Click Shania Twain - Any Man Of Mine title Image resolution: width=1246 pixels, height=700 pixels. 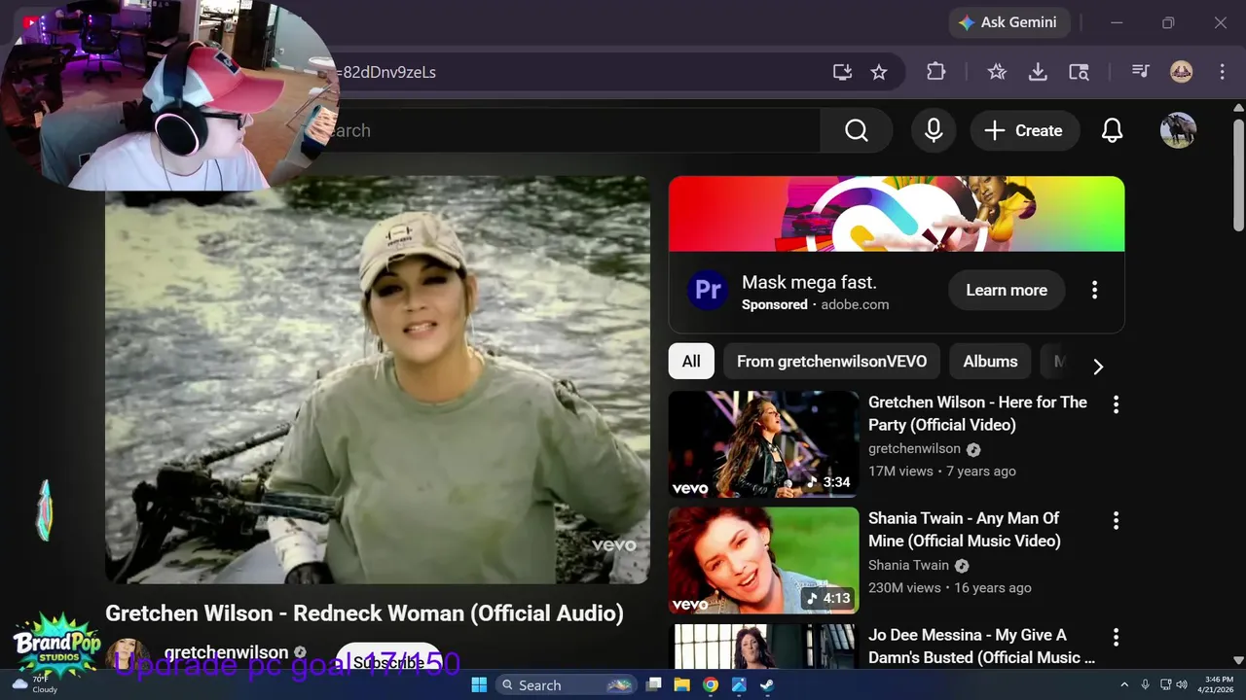pyautogui.click(x=965, y=530)
